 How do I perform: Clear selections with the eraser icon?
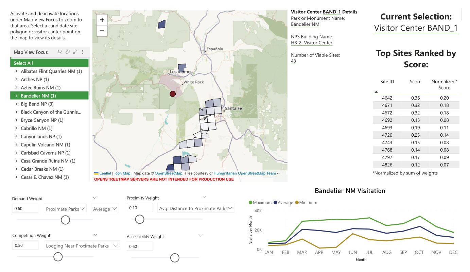tap(68, 52)
